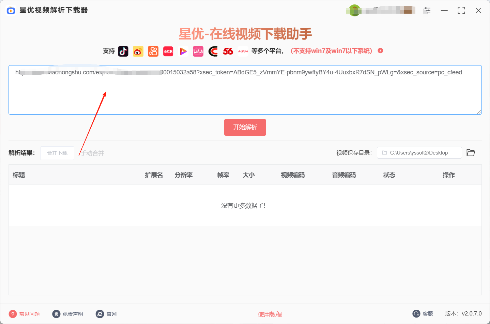Image resolution: width=490 pixels, height=324 pixels.
Task: Click the 没有更多数据了 empty table message
Action: tap(243, 205)
